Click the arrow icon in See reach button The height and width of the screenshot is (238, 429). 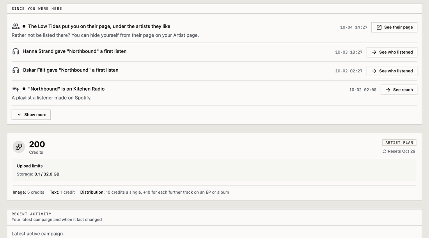pos(388,90)
